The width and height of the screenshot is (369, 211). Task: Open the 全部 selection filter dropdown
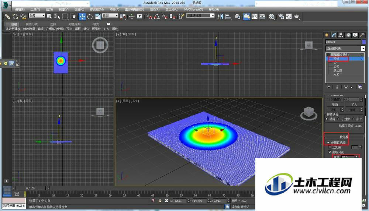[x=37, y=15]
